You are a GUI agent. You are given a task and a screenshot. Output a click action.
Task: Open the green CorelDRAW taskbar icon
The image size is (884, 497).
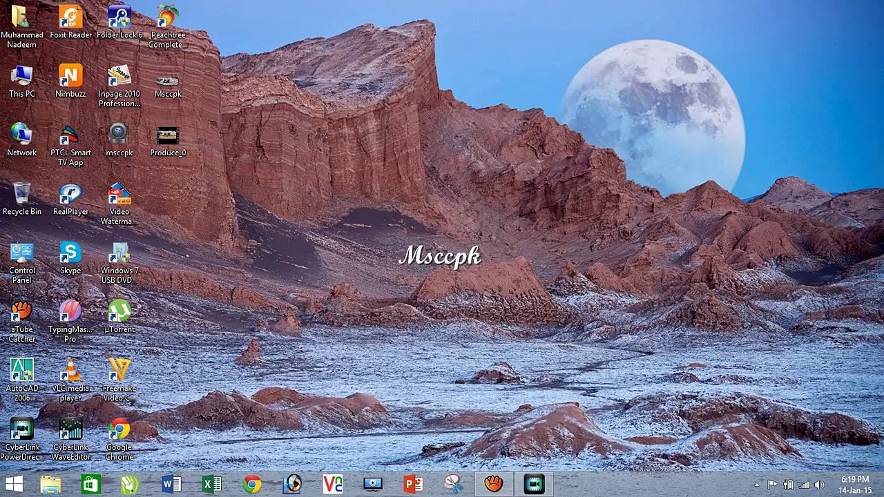pos(131,484)
